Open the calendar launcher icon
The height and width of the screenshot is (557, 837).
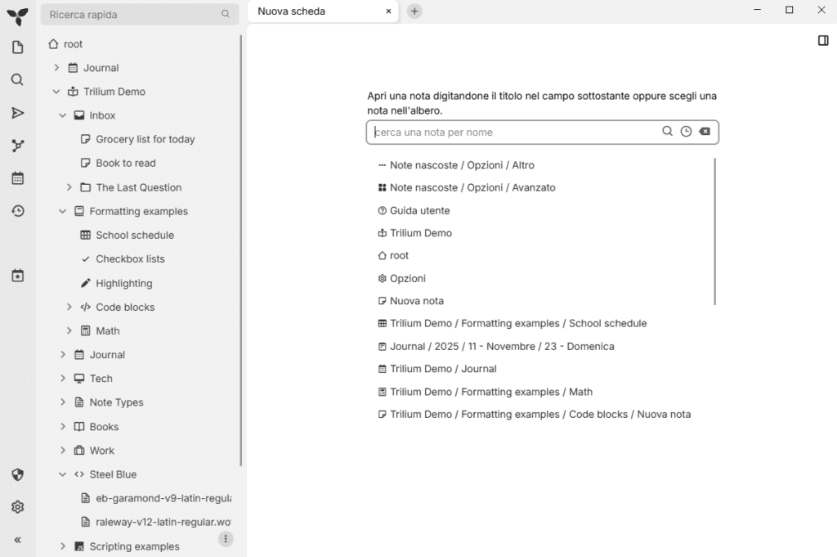tap(18, 178)
